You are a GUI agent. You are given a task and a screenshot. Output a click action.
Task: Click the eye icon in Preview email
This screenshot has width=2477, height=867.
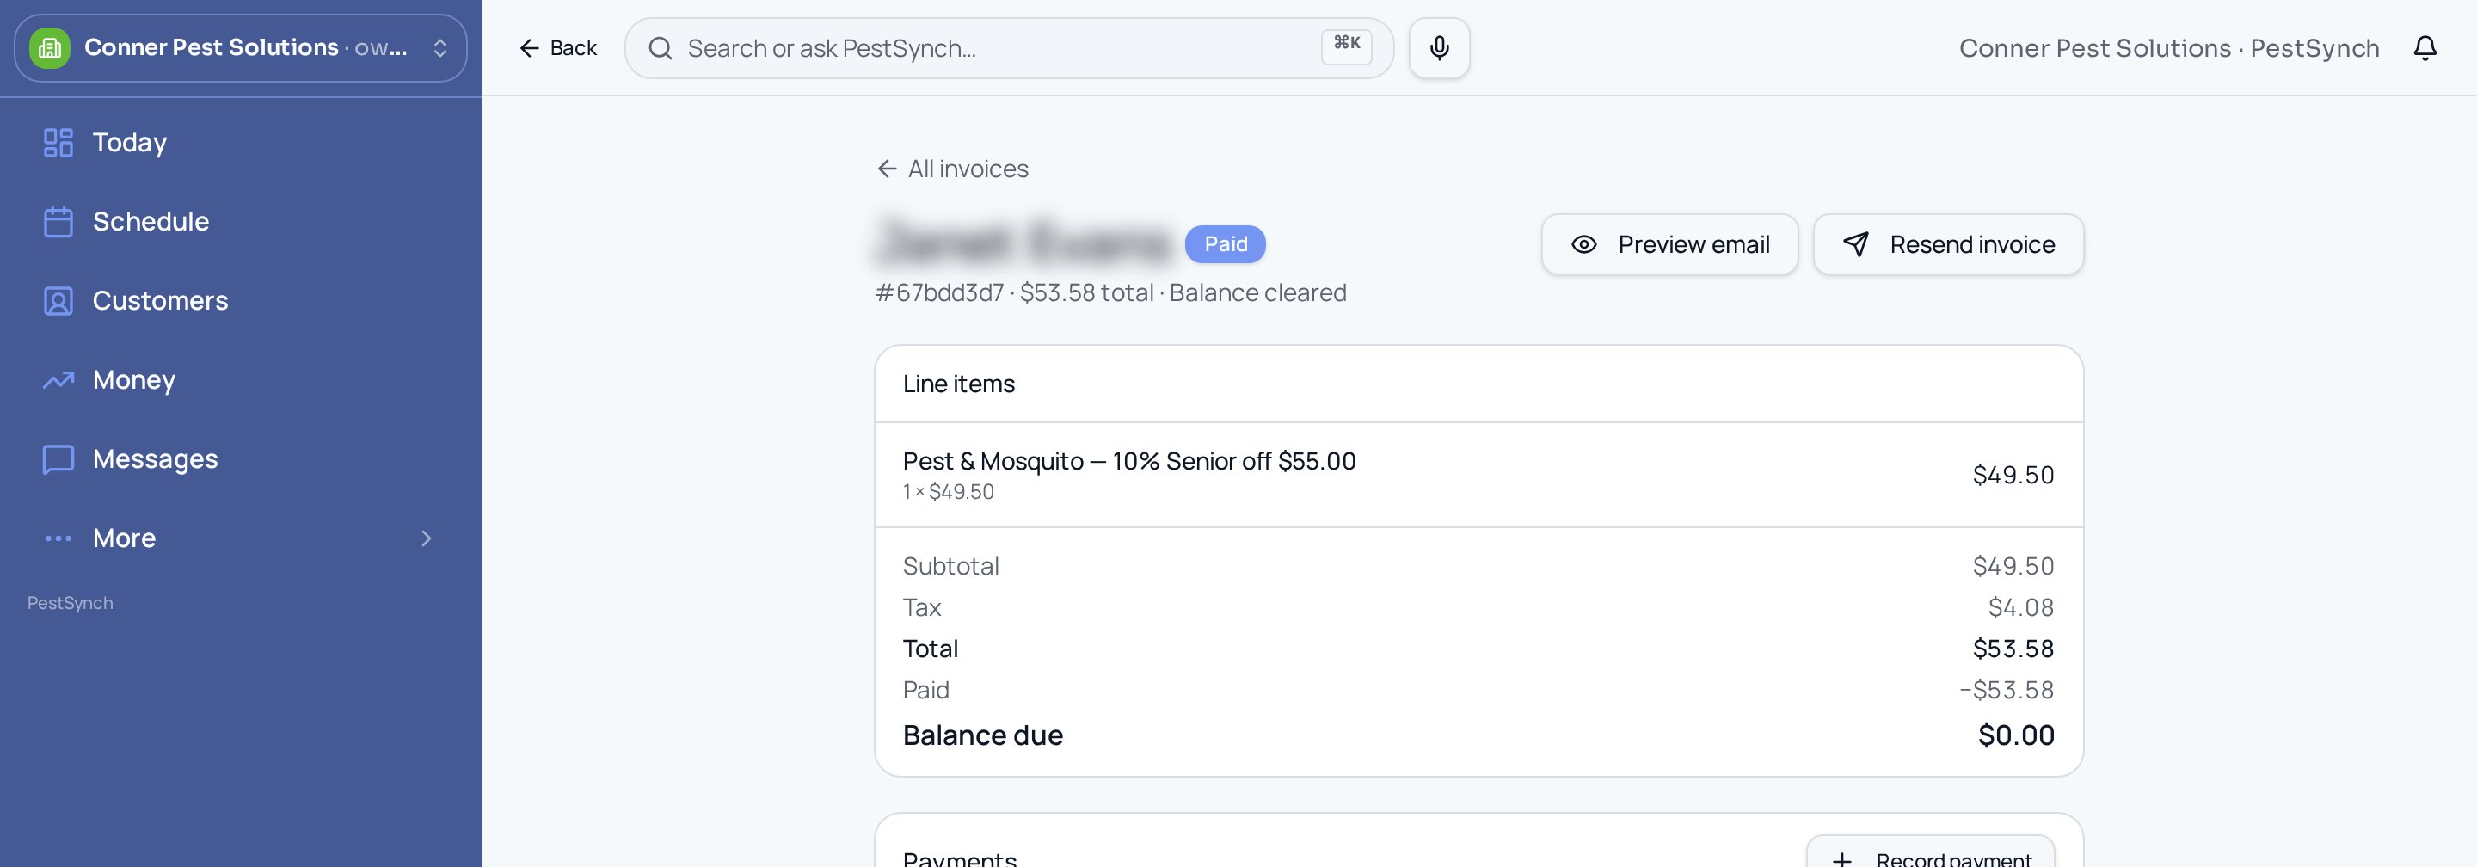[x=1583, y=244]
